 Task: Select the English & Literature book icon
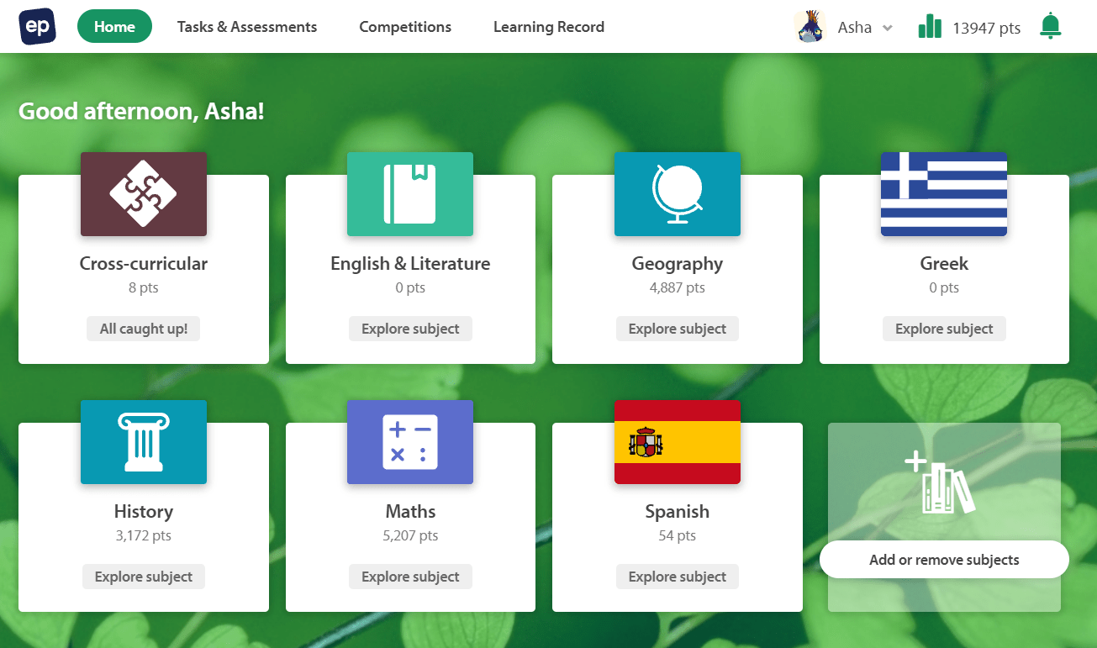[x=410, y=194]
